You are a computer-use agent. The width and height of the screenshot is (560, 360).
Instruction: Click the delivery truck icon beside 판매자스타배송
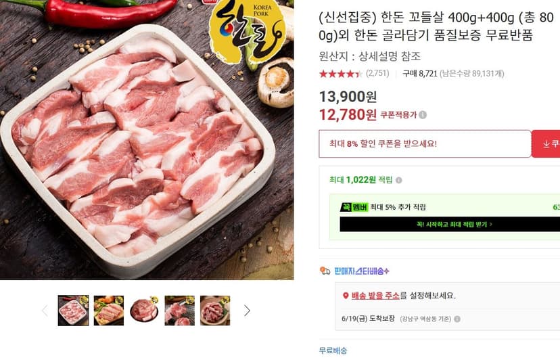coord(325,271)
